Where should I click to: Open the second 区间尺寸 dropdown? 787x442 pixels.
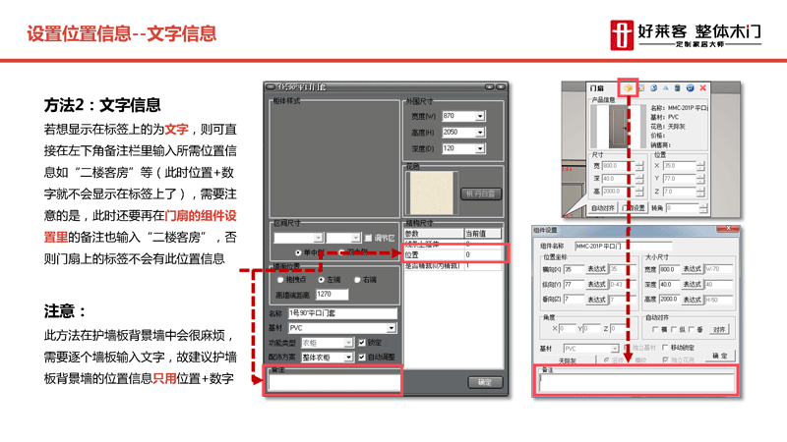point(355,238)
